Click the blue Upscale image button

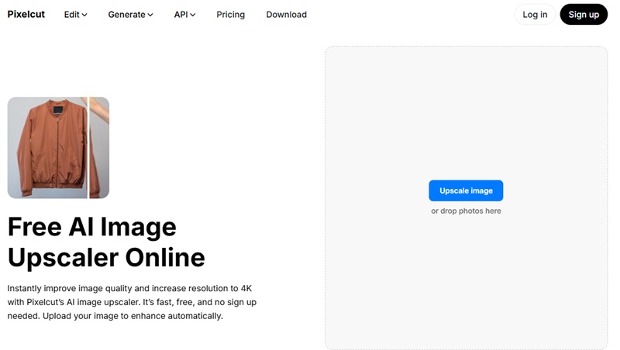point(466,190)
